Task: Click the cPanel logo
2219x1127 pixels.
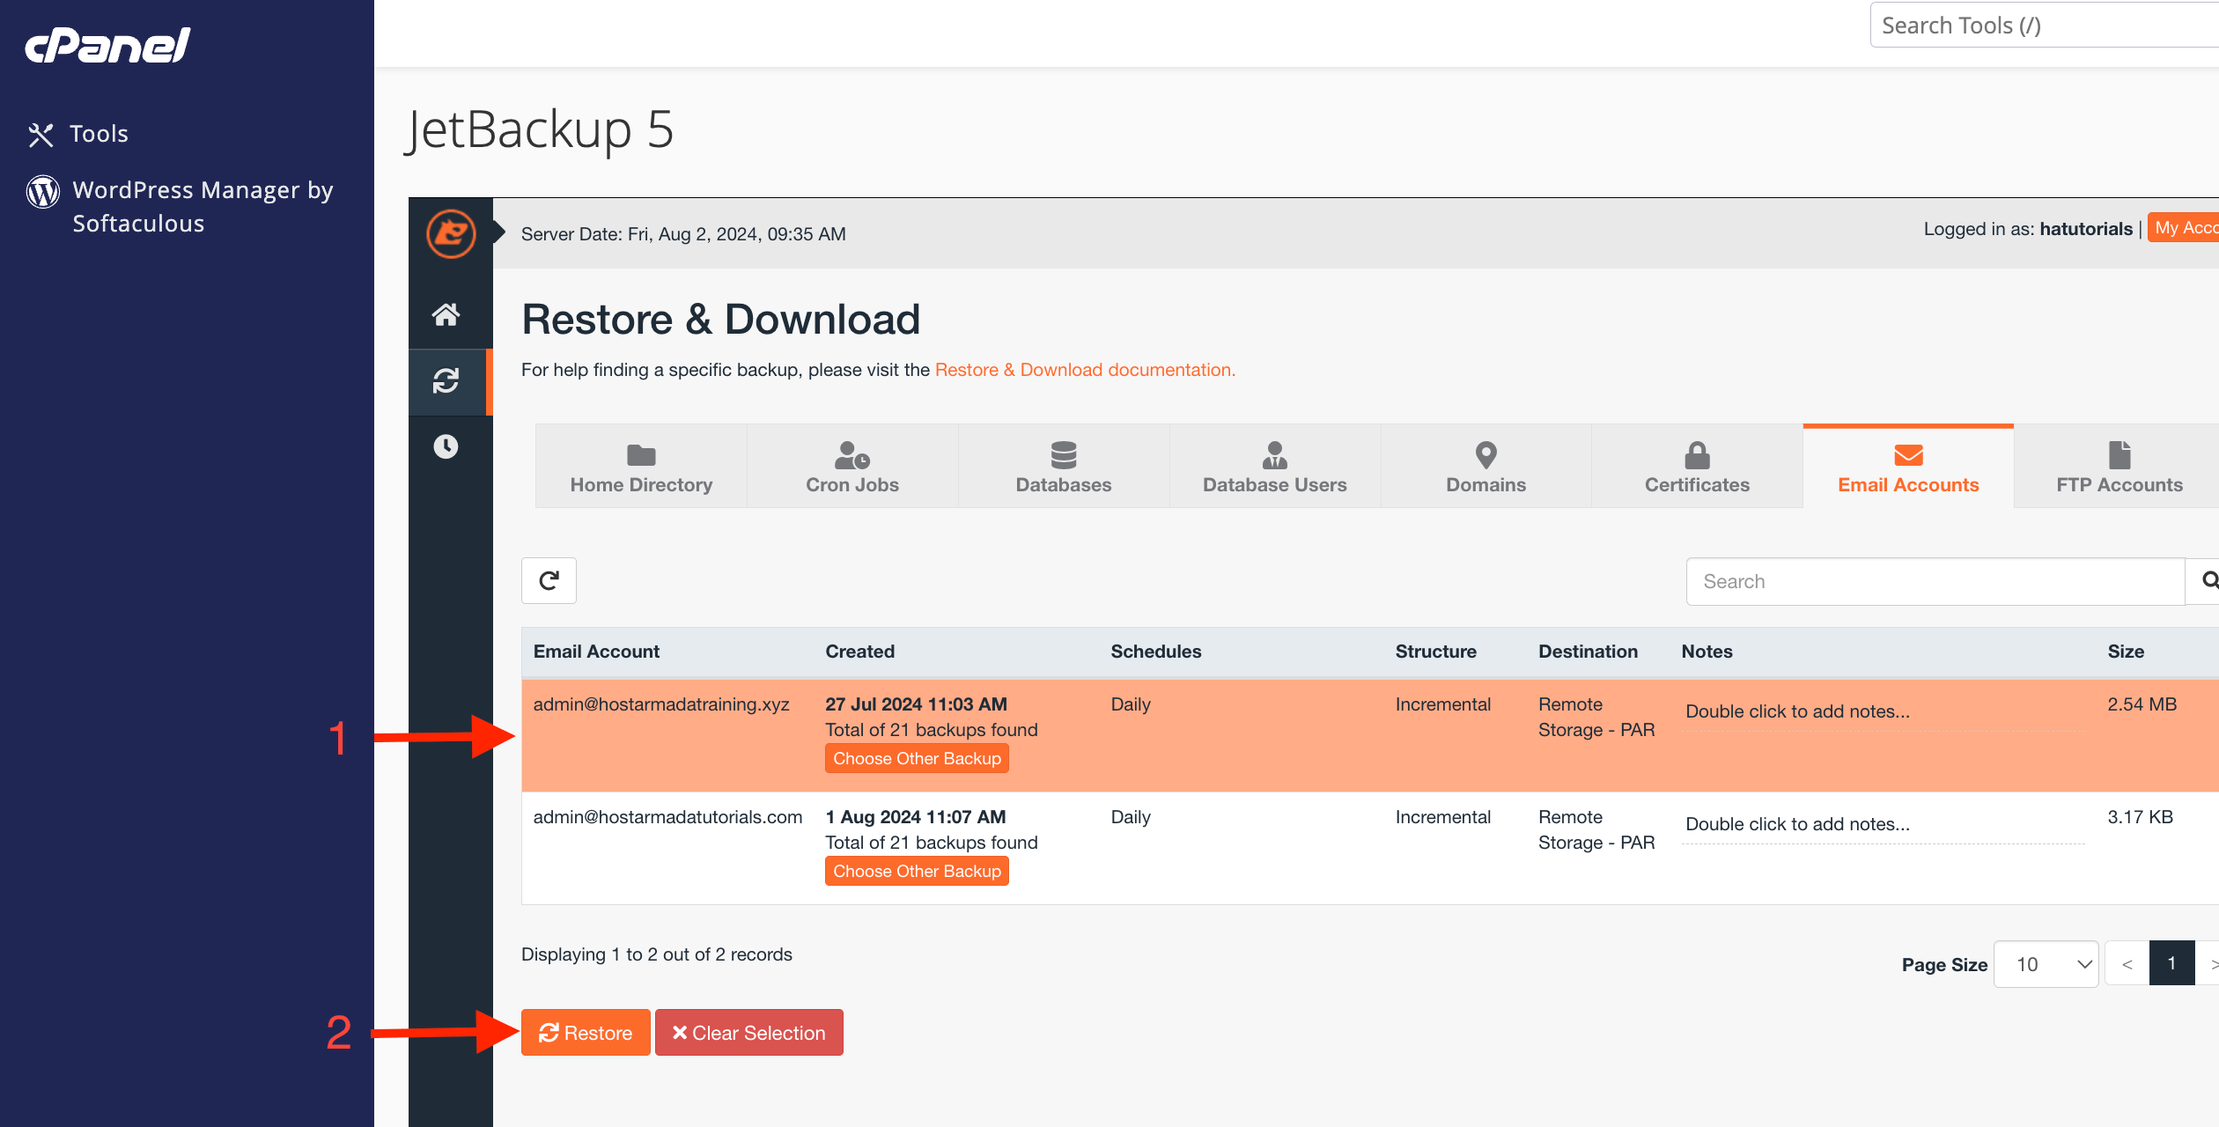Action: pos(107,45)
